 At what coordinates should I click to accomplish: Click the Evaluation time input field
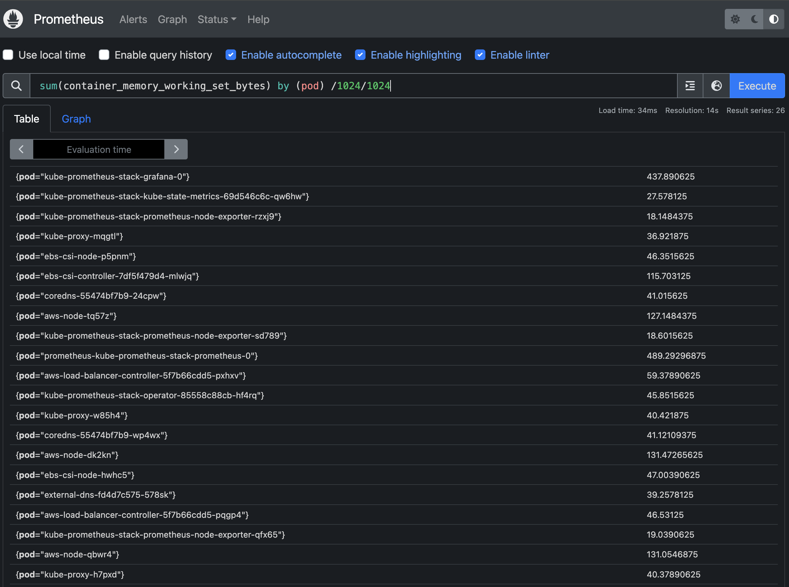[x=99, y=149]
